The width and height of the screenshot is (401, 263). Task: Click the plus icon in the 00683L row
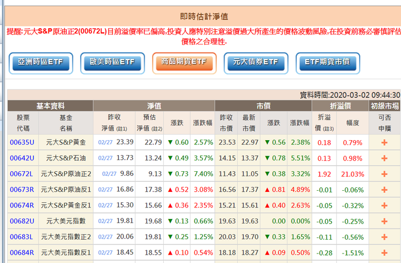coord(384,237)
